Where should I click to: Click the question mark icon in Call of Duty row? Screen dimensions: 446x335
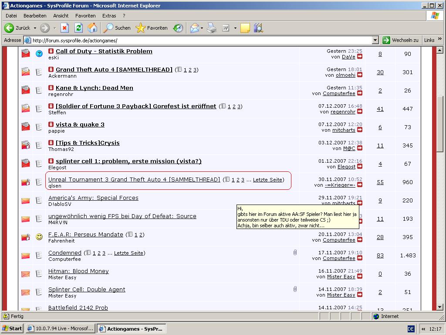click(x=39, y=53)
